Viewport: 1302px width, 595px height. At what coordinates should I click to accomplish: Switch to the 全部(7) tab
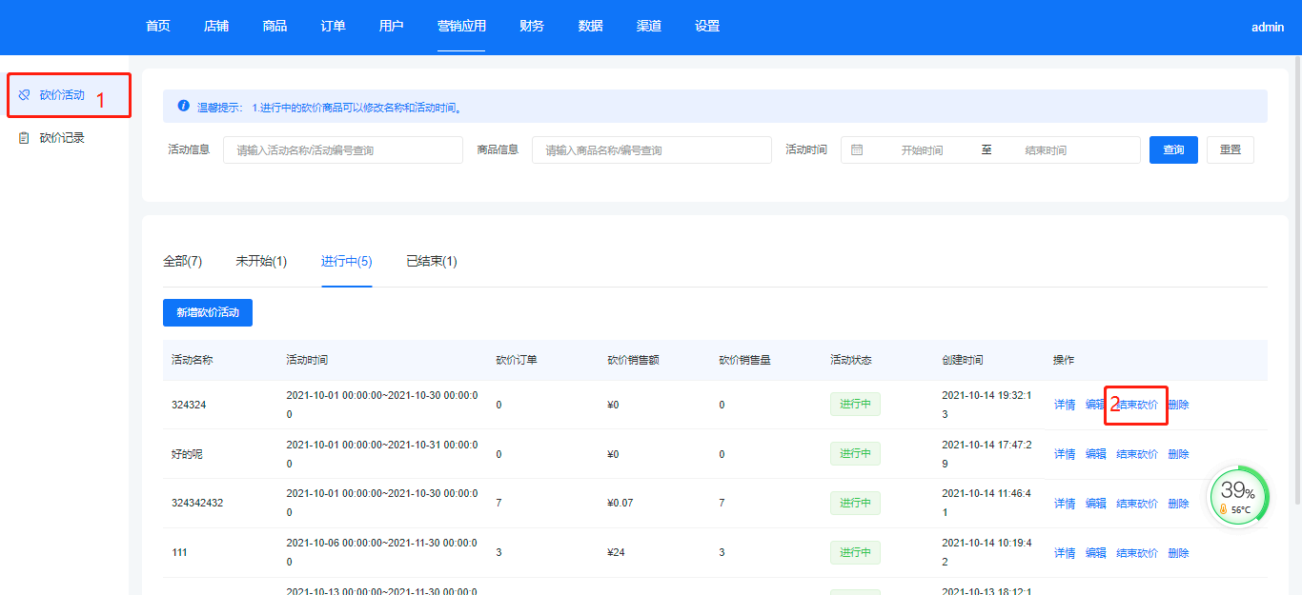pyautogui.click(x=182, y=261)
